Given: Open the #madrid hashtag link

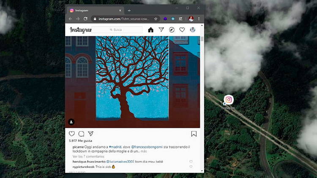Looking at the screenshot, I should tap(115, 147).
